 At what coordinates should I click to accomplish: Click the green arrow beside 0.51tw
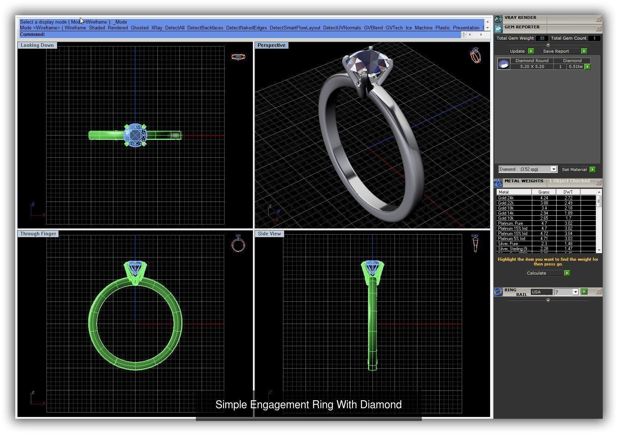[x=587, y=67]
